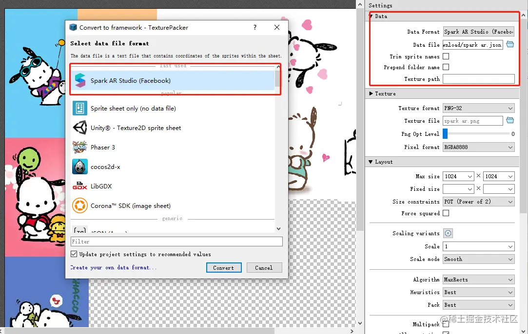
Task: Toggle Prepend folder name checkbox
Action: [x=446, y=67]
